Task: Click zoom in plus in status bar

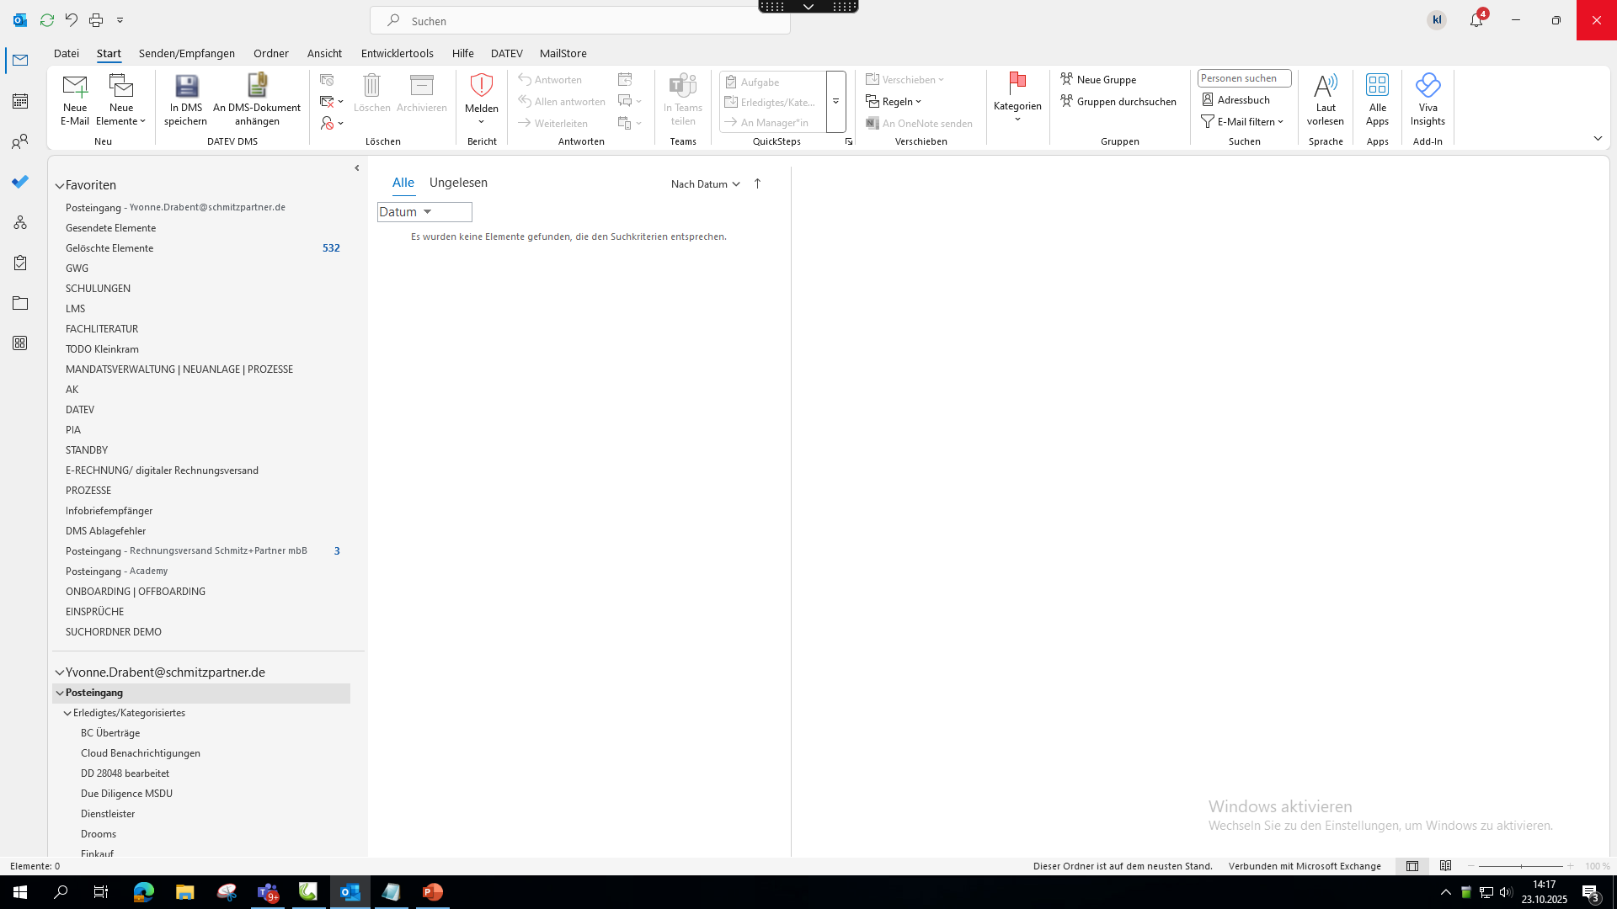Action: pyautogui.click(x=1571, y=866)
